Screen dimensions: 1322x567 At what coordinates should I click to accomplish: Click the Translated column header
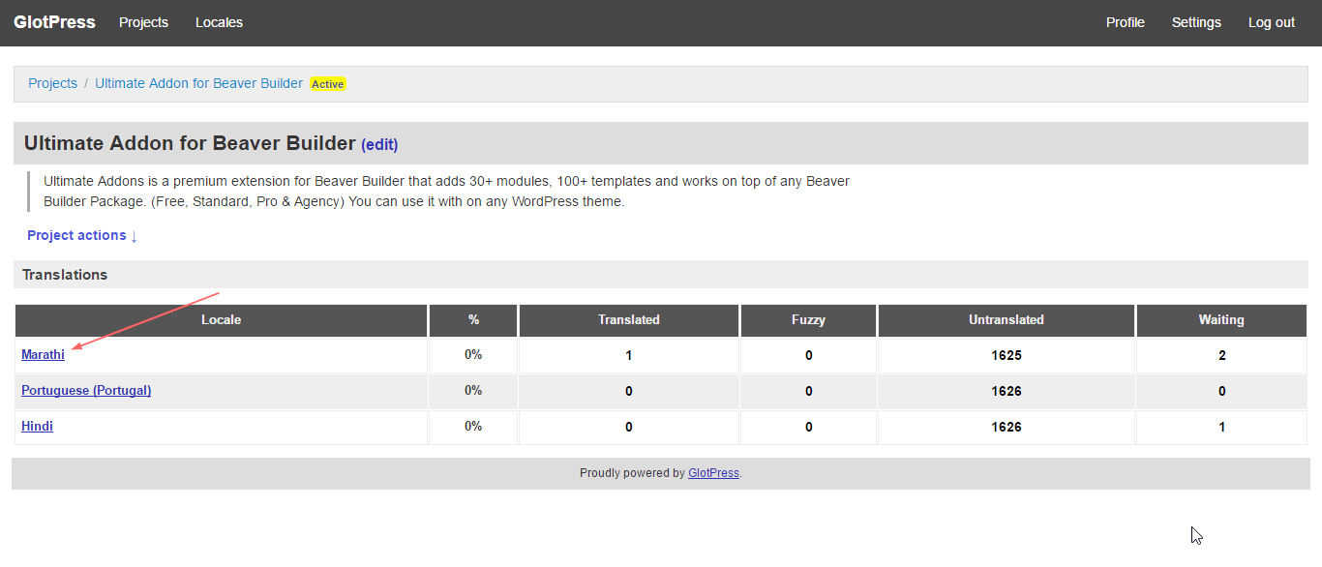coord(628,319)
